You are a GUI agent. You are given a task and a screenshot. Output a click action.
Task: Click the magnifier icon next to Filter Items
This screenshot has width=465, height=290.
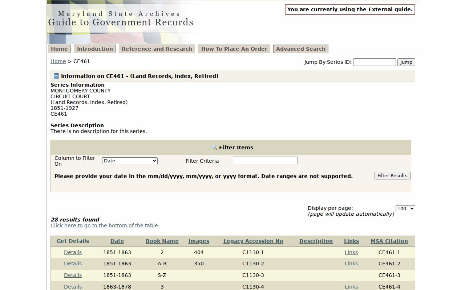click(214, 148)
